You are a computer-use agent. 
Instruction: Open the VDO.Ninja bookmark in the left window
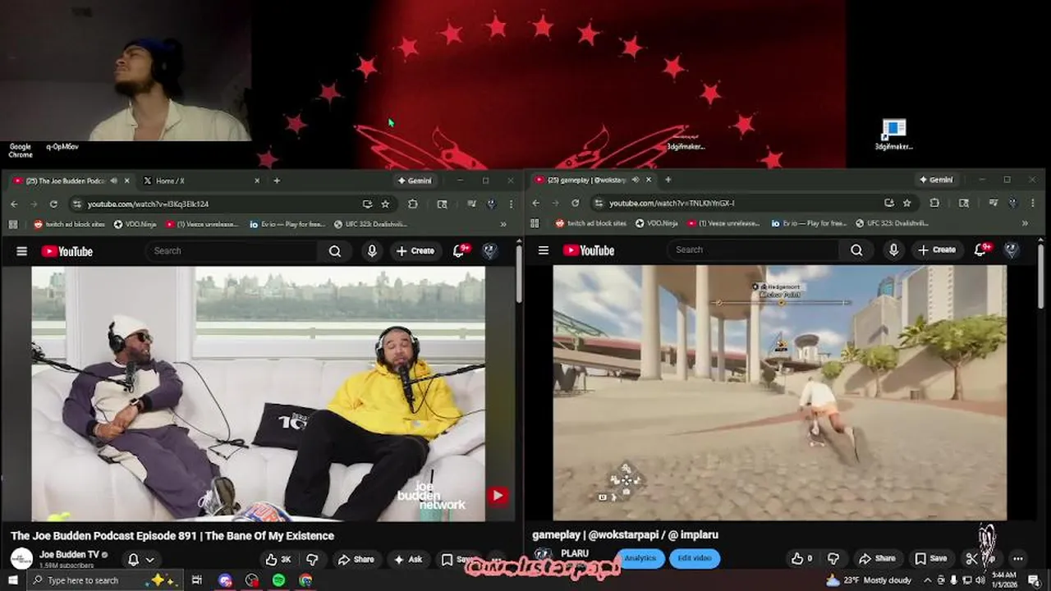click(x=135, y=224)
